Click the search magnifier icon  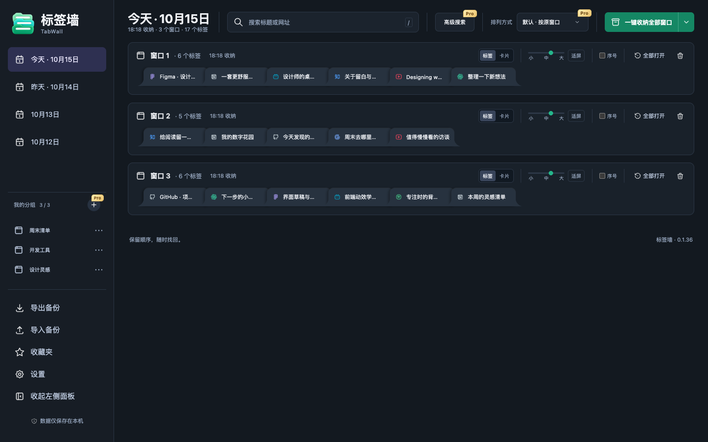coord(238,22)
